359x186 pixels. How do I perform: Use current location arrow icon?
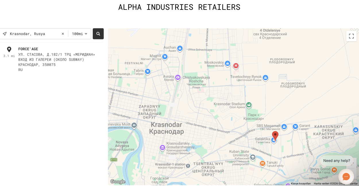click(5, 34)
